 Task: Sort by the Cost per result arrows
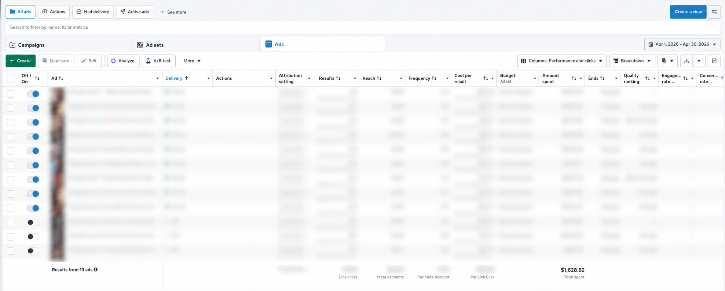[486, 78]
